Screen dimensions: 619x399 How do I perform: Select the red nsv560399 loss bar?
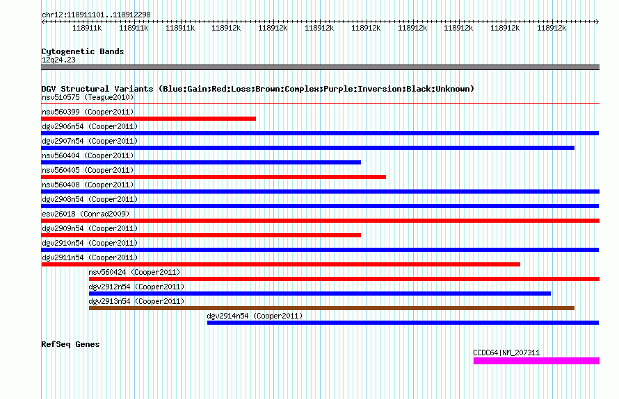click(x=148, y=119)
